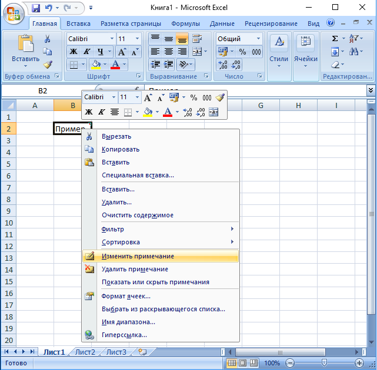Open the Рецензирование ribbon tab

[271, 23]
